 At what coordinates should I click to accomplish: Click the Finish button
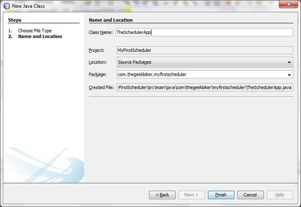click(221, 195)
